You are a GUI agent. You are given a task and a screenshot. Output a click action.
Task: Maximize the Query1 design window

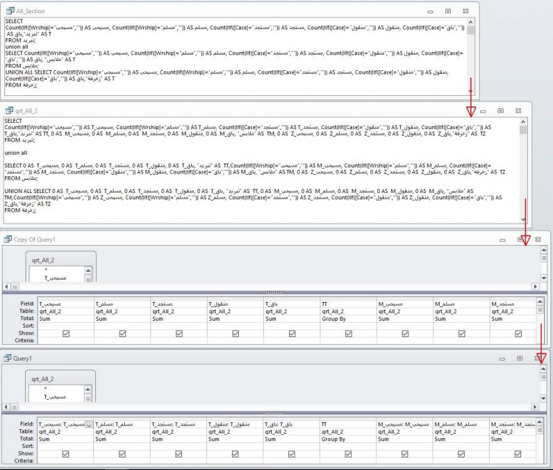tap(520, 358)
